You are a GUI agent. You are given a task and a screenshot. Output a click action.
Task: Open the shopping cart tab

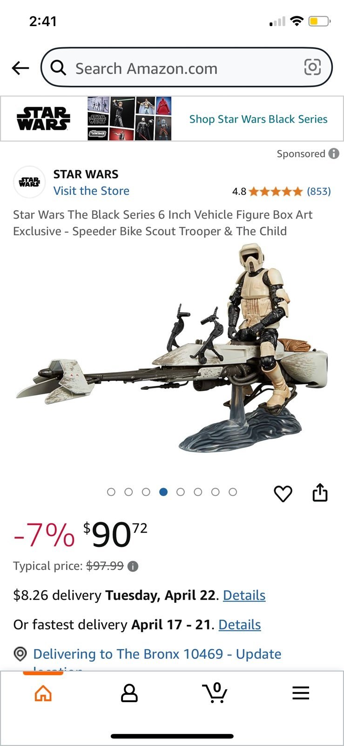[x=215, y=692]
